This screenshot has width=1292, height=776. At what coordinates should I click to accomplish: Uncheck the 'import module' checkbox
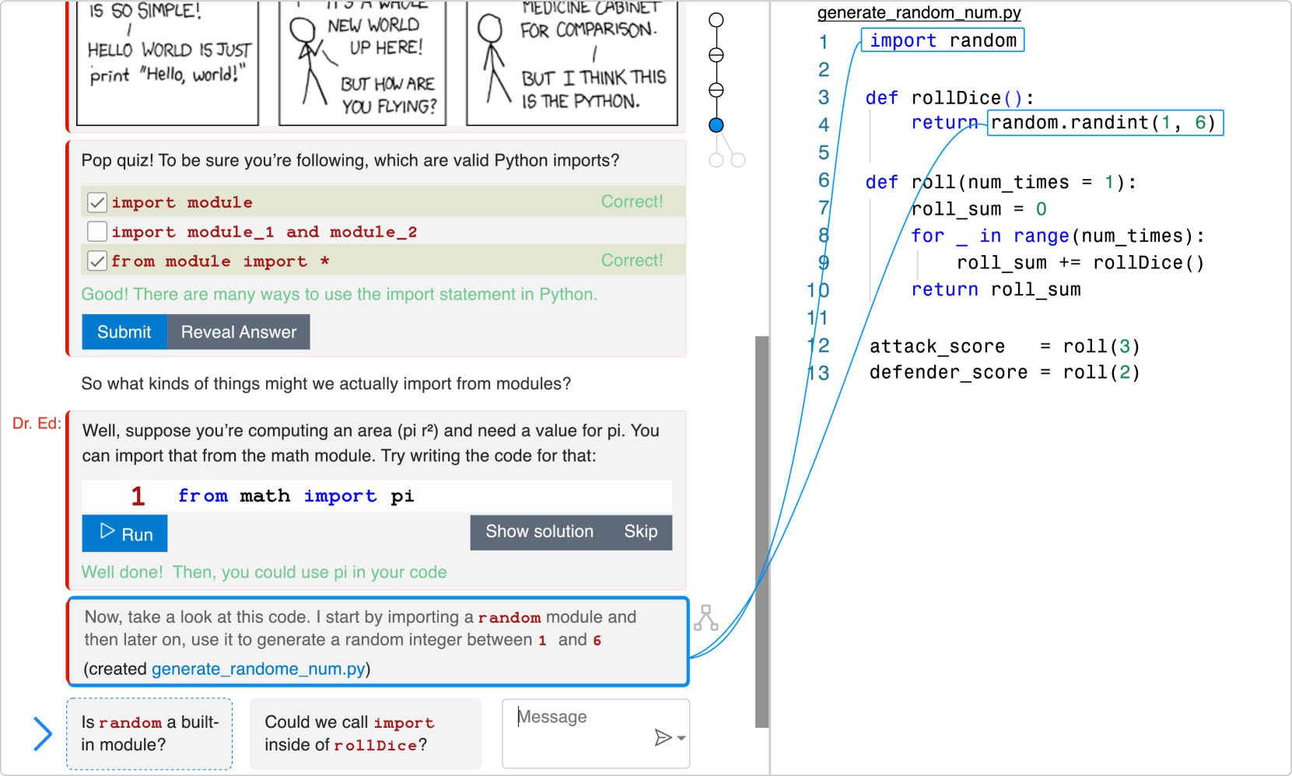point(97,203)
